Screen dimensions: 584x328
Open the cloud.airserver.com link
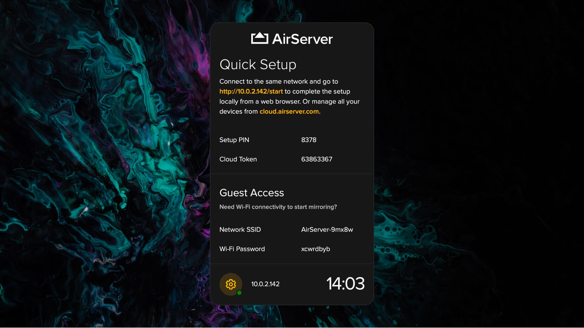pos(289,111)
